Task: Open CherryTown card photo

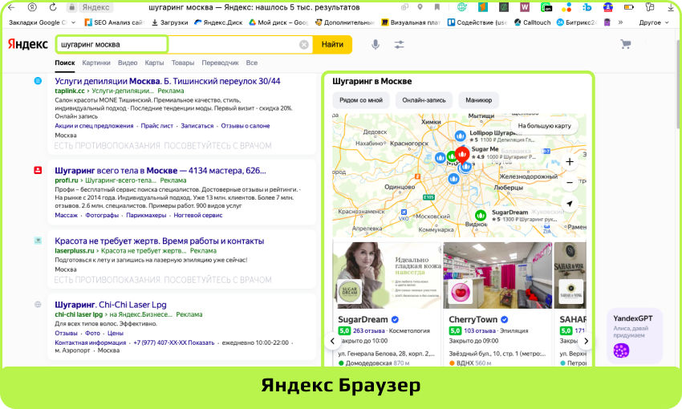Action: click(x=497, y=276)
